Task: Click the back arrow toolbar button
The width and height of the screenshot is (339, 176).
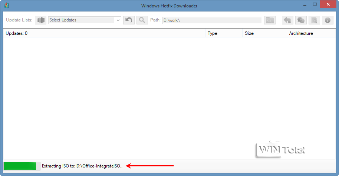Action: point(287,20)
